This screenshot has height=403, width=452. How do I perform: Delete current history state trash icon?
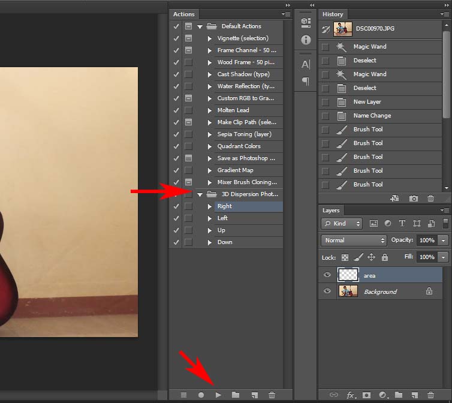[x=430, y=199]
